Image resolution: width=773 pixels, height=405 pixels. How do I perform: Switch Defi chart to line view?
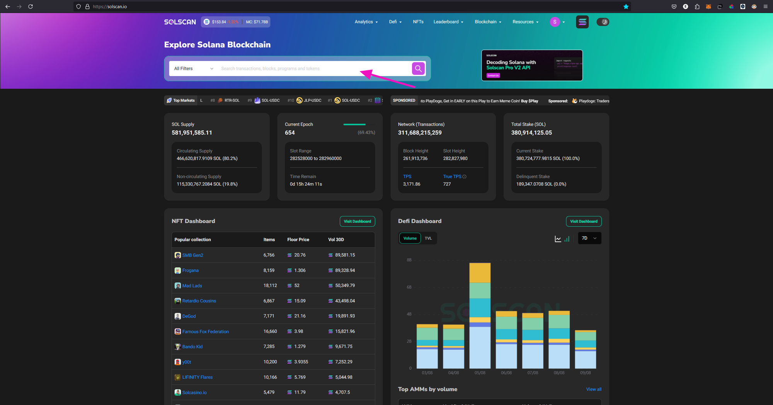coord(558,239)
